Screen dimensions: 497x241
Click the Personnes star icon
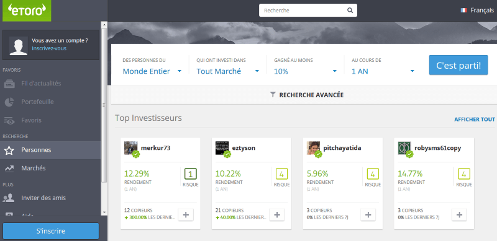point(9,150)
